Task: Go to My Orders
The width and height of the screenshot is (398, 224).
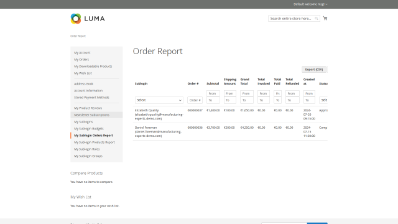Action: (x=81, y=60)
